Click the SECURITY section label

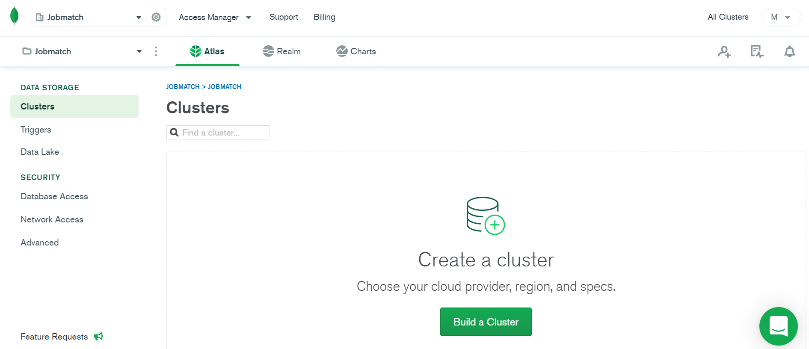(41, 177)
